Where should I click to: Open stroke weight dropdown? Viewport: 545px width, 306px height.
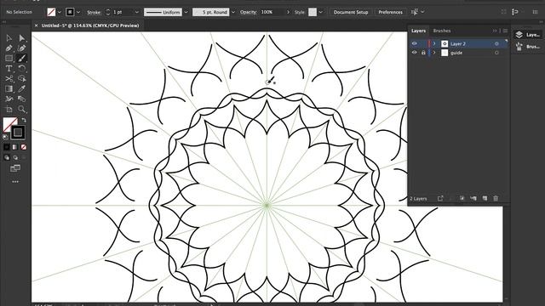[x=137, y=12]
